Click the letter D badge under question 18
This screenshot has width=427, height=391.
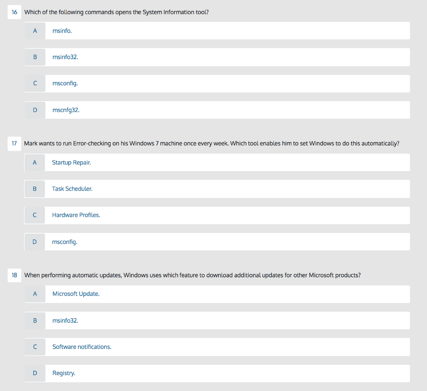pyautogui.click(x=35, y=373)
